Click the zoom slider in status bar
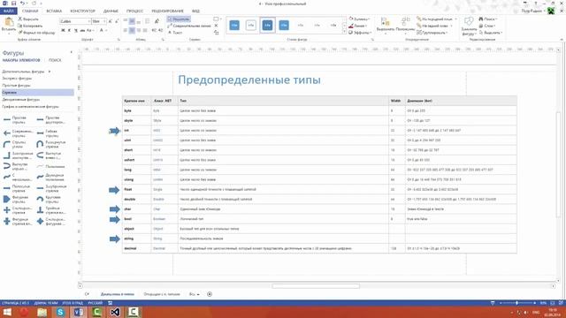This screenshot has width=566, height=318. pos(516,303)
